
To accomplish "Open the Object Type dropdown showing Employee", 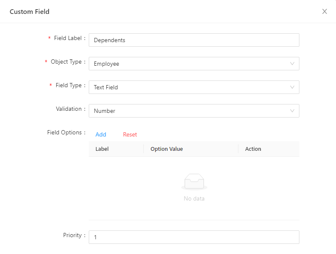I will tap(194, 64).
